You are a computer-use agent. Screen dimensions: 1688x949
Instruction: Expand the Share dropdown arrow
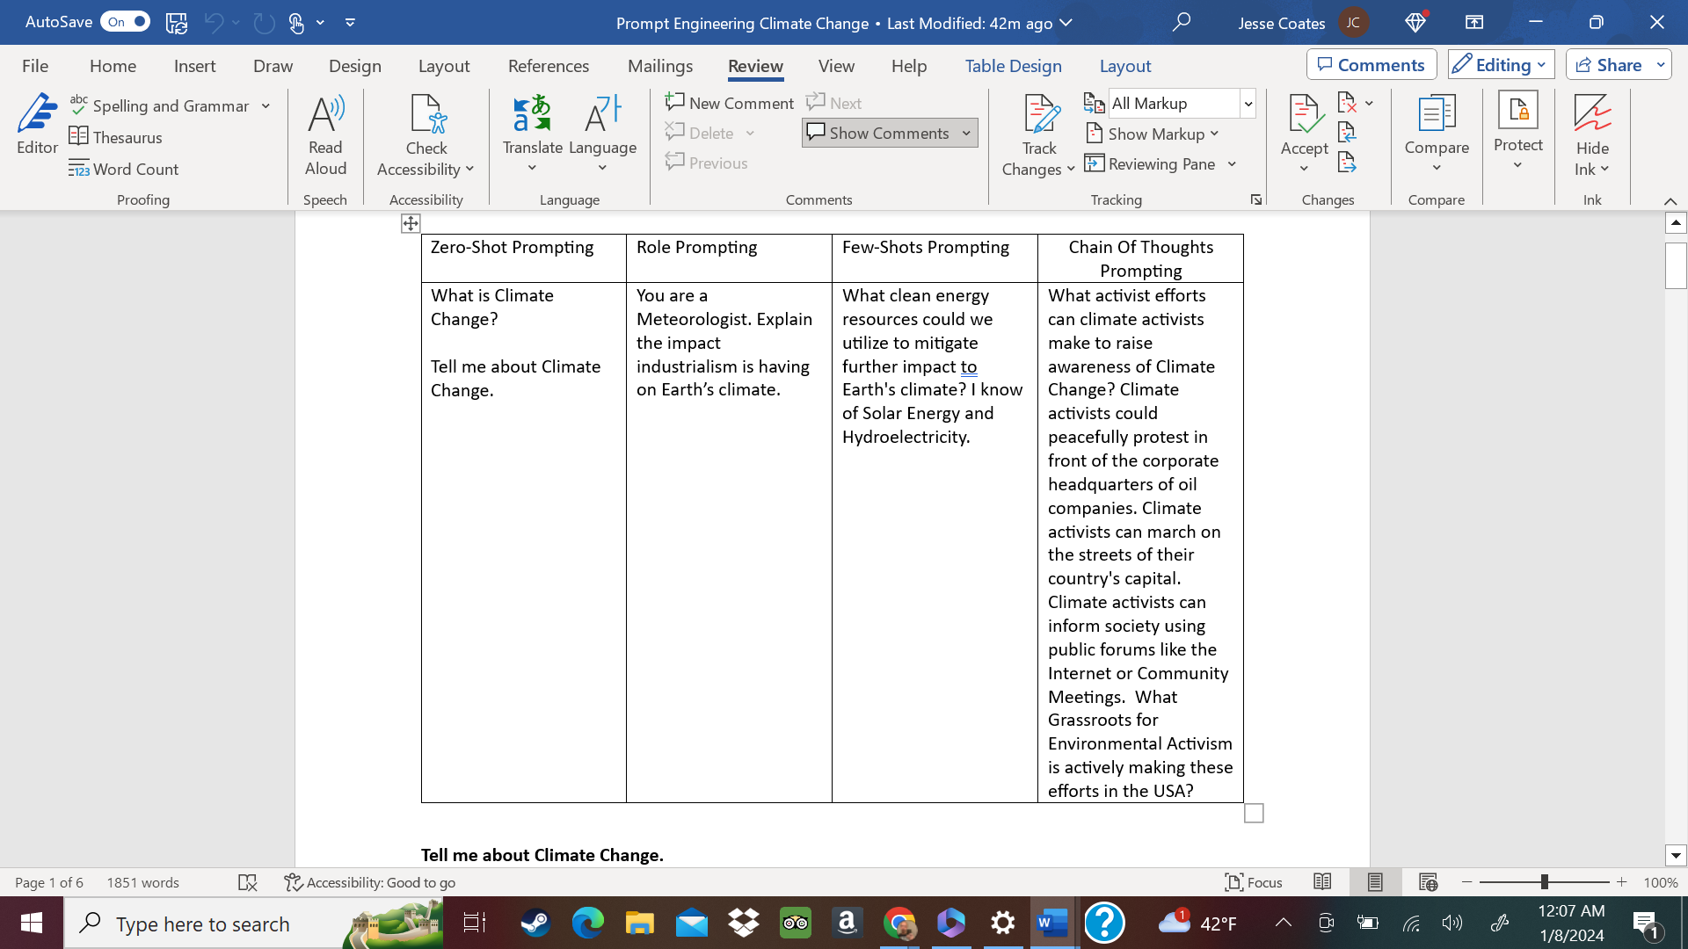click(x=1661, y=65)
